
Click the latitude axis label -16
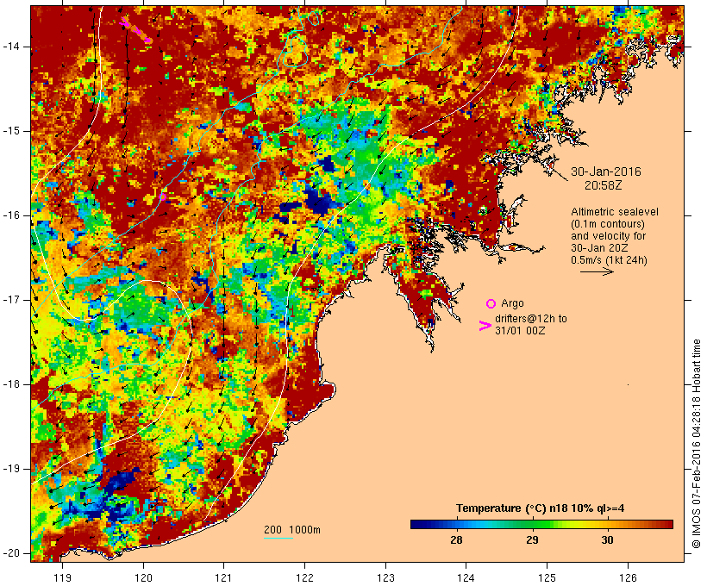point(11,215)
